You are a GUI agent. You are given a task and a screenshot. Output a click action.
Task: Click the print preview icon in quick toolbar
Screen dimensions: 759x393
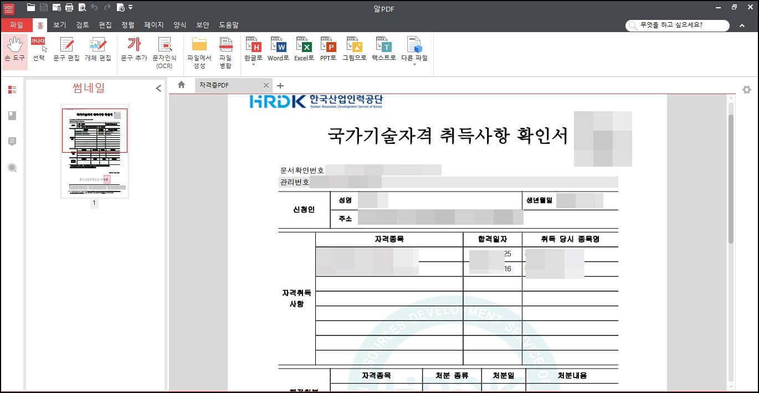click(x=82, y=7)
